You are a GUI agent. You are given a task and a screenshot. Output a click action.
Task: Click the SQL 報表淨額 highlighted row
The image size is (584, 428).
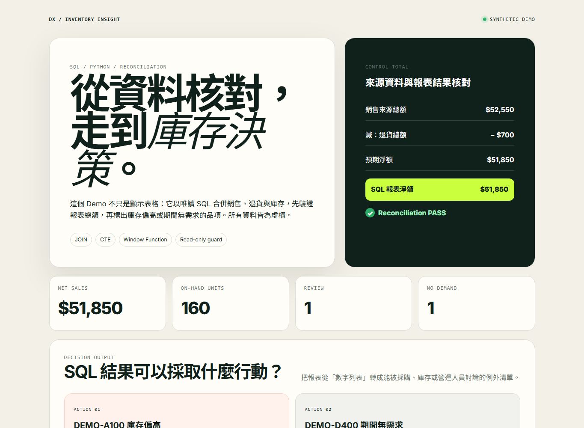(x=440, y=190)
